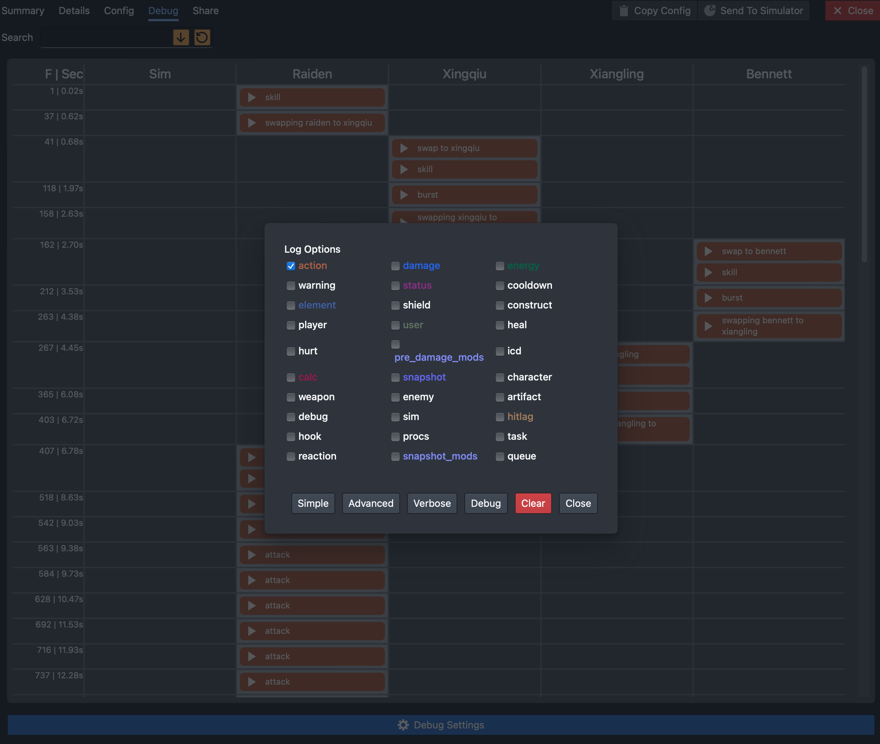
Task: Click the search reset circular arrow icon
Action: click(x=202, y=37)
